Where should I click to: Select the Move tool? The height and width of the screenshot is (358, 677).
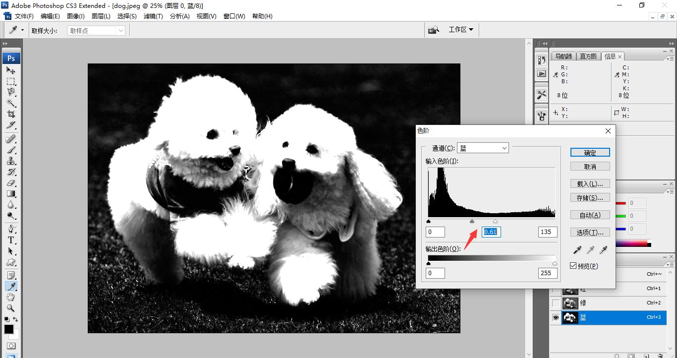[11, 71]
